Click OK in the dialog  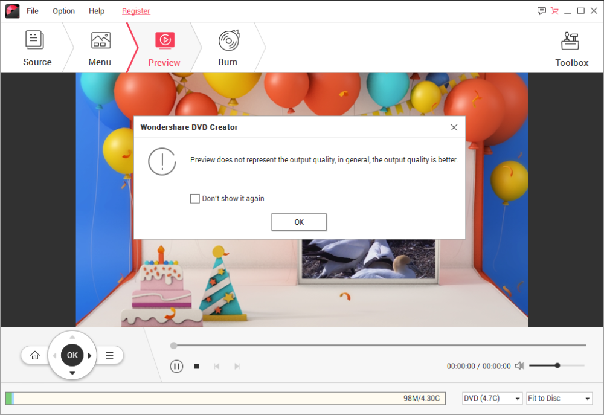coord(299,222)
